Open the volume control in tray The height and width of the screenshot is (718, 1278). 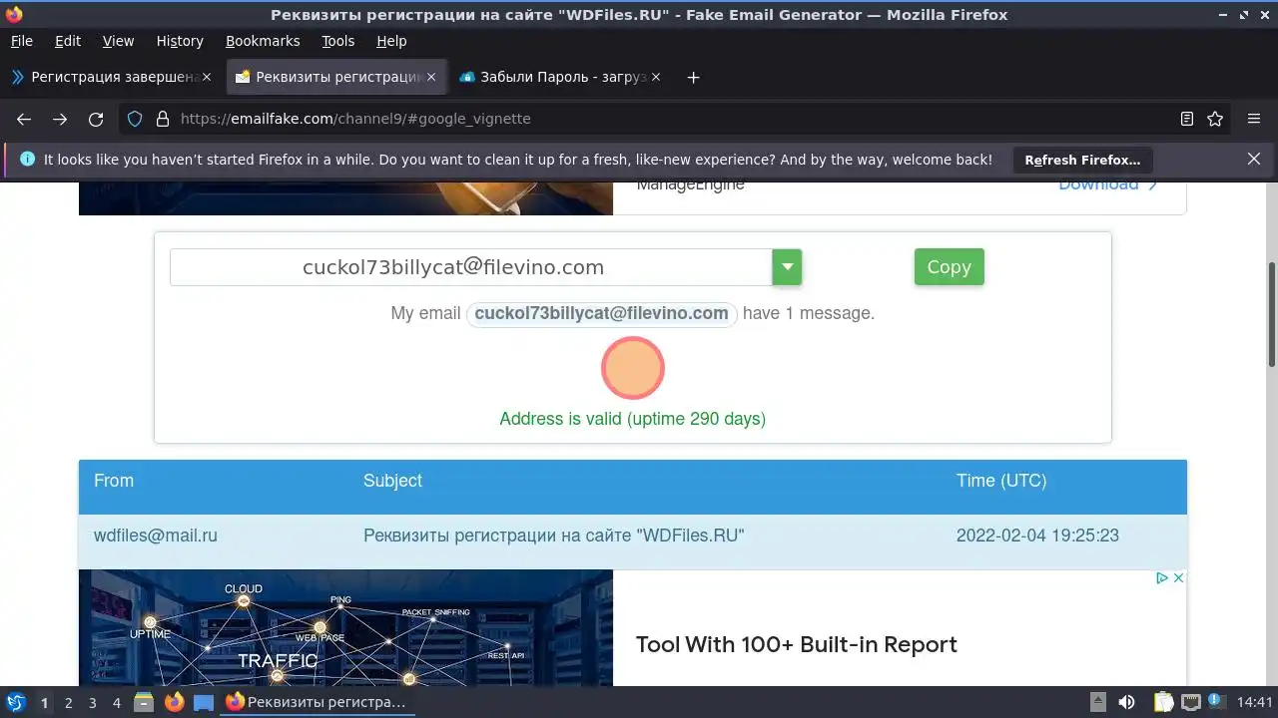tap(1126, 702)
